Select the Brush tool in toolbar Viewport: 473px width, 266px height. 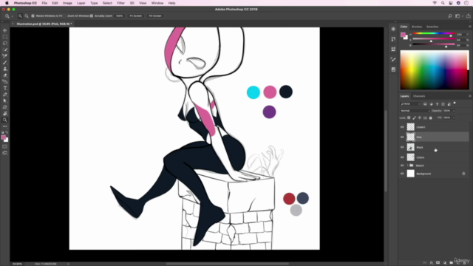point(5,62)
